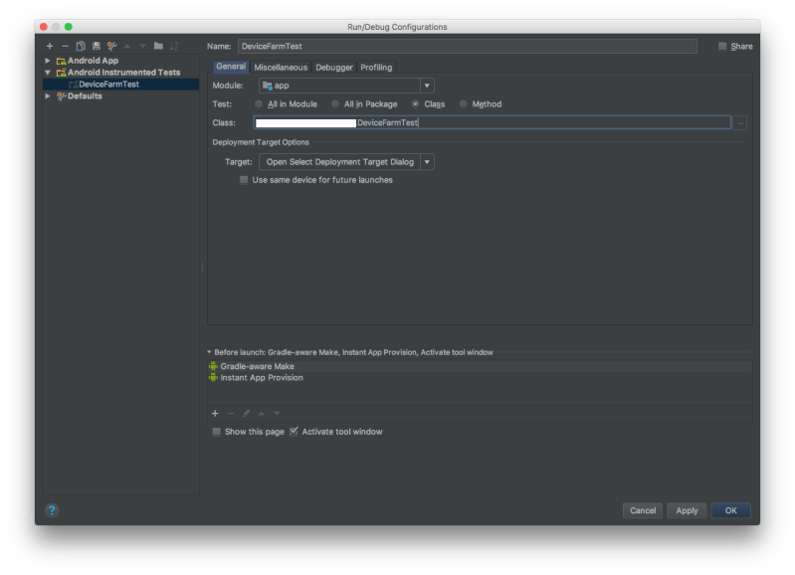Open Module dropdown arrow
The image size is (795, 575).
pyautogui.click(x=427, y=86)
